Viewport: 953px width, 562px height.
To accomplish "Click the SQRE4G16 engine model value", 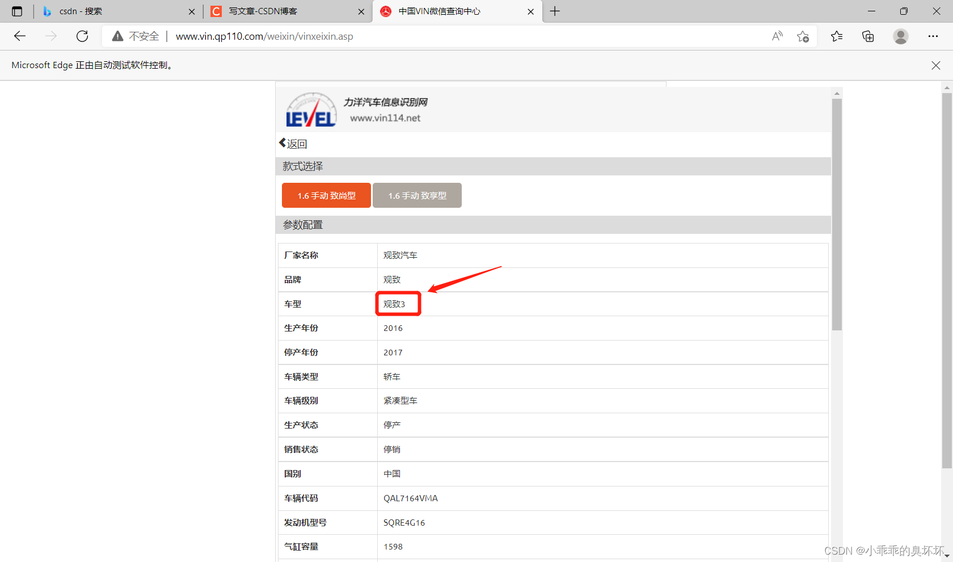I will [404, 523].
